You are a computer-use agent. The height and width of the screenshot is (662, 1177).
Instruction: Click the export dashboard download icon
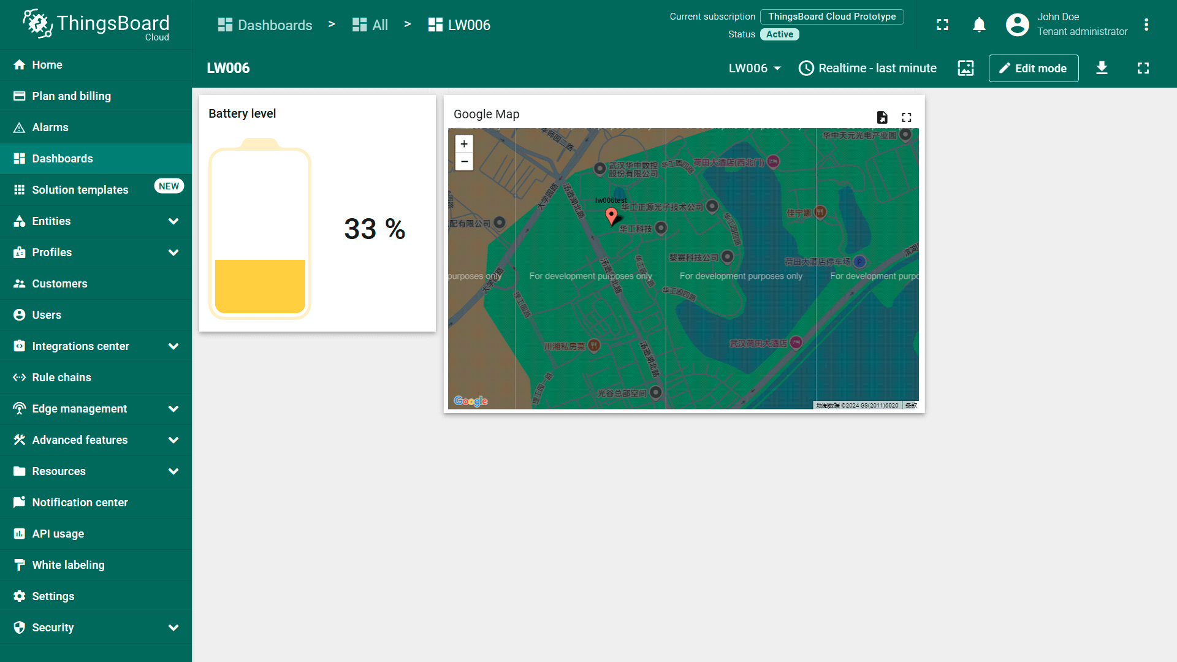[x=1102, y=68]
